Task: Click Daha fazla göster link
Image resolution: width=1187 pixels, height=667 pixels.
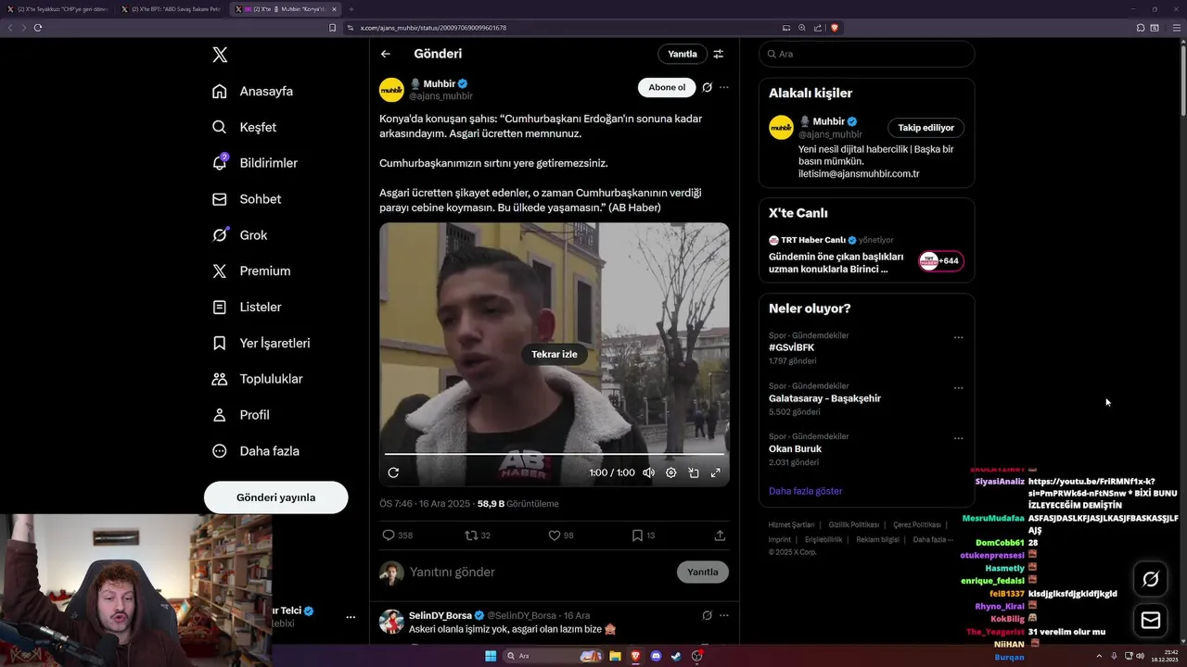Action: coord(805,491)
